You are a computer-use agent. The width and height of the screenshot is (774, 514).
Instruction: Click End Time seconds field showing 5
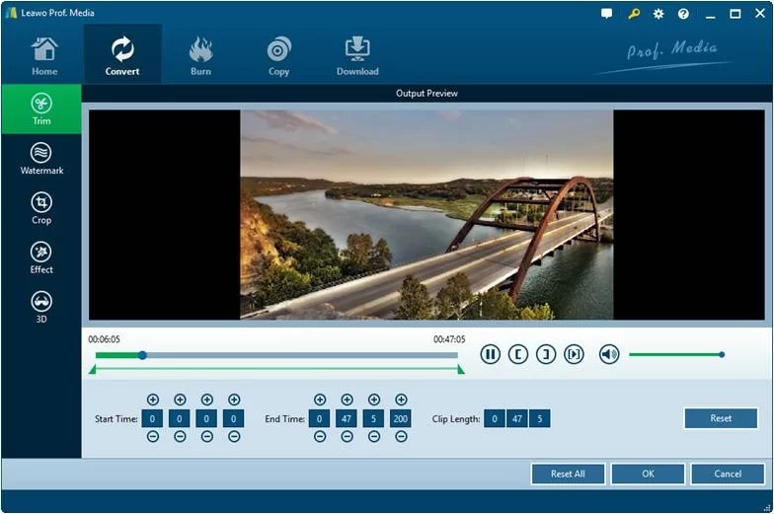click(373, 418)
